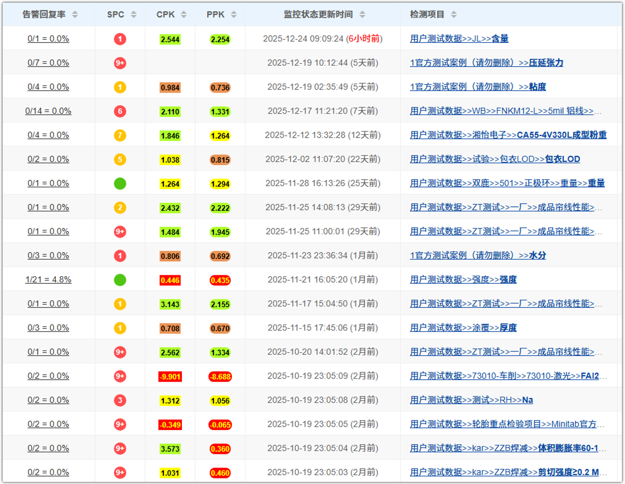This screenshot has height=484, width=625.
Task: Click the red SPC badge numbered 6
Action: pyautogui.click(x=120, y=111)
